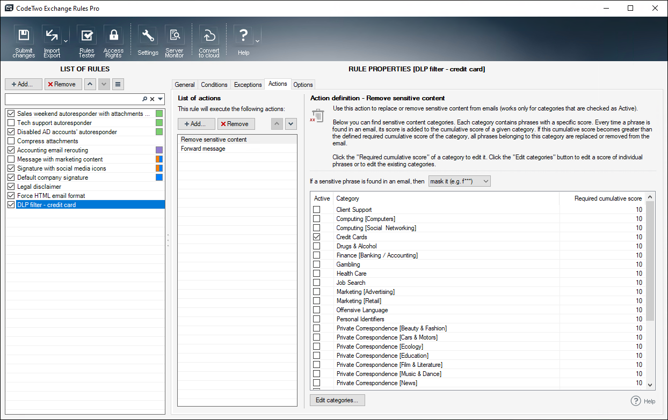The height and width of the screenshot is (420, 668).
Task: Clear the rules search filter with X
Action: coord(152,99)
